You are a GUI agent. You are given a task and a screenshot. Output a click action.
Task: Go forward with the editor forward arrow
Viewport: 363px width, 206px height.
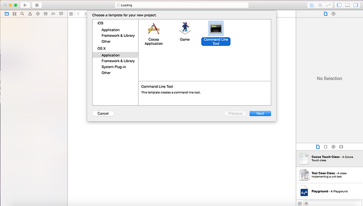coord(85,14)
